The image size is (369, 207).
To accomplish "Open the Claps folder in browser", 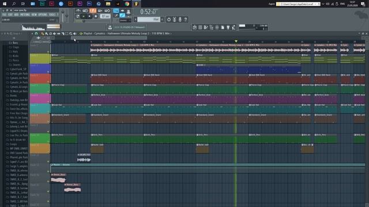I will click(x=16, y=47).
